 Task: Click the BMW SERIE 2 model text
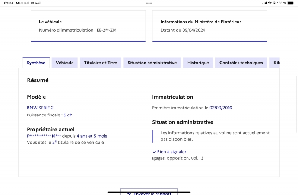40,108
